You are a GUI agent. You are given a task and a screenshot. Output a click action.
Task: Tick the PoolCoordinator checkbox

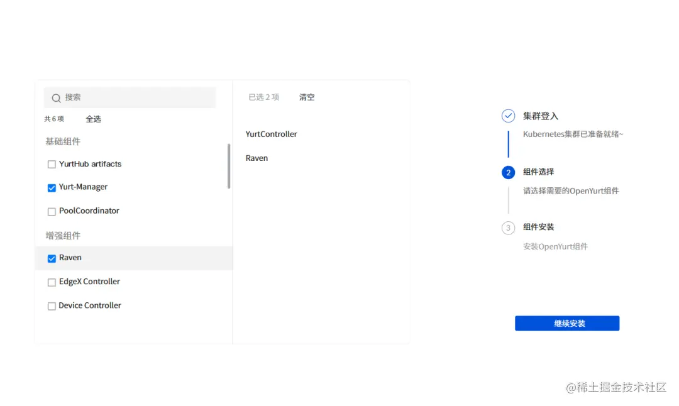coord(52,212)
